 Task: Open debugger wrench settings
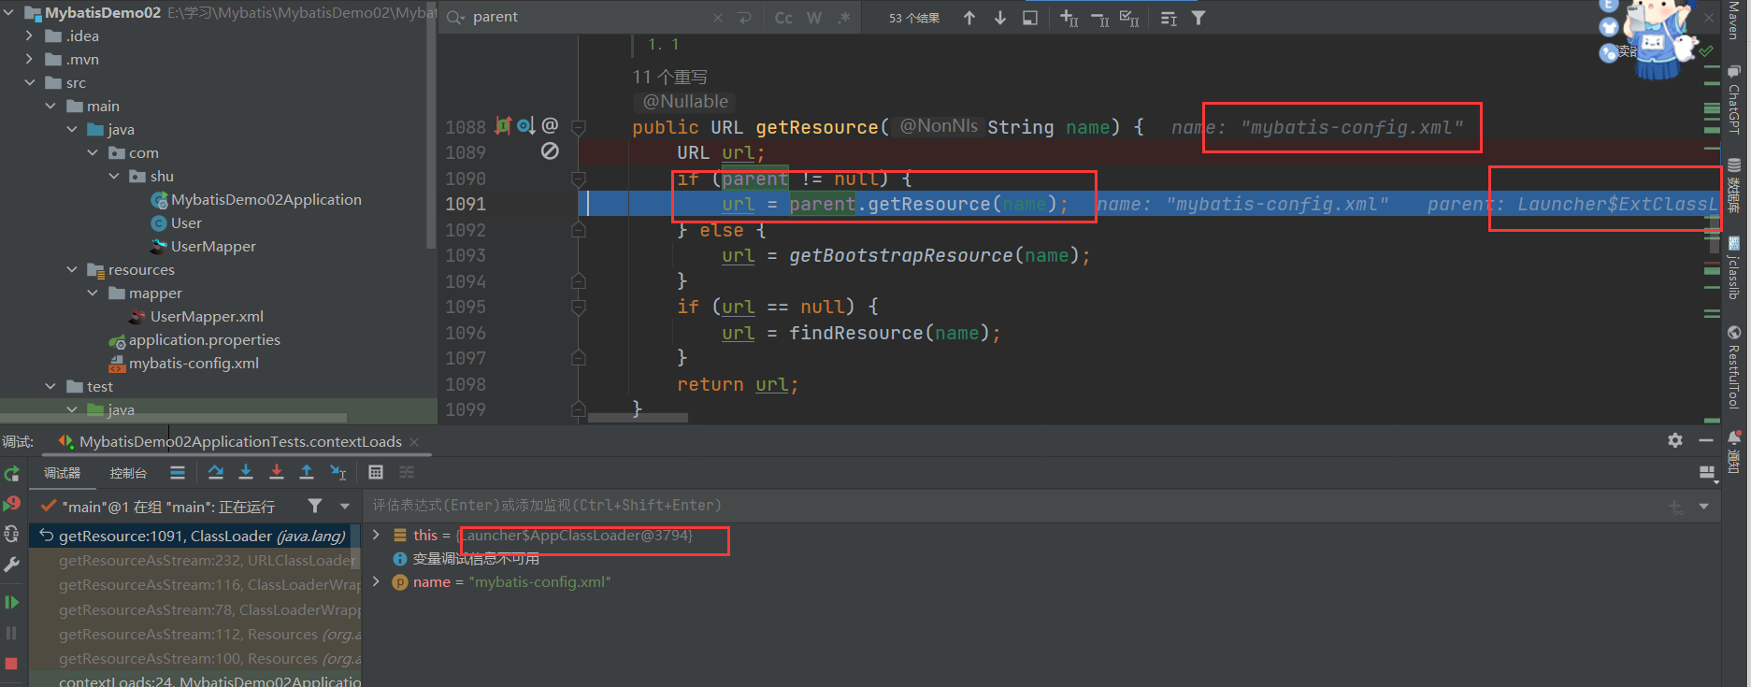12,565
